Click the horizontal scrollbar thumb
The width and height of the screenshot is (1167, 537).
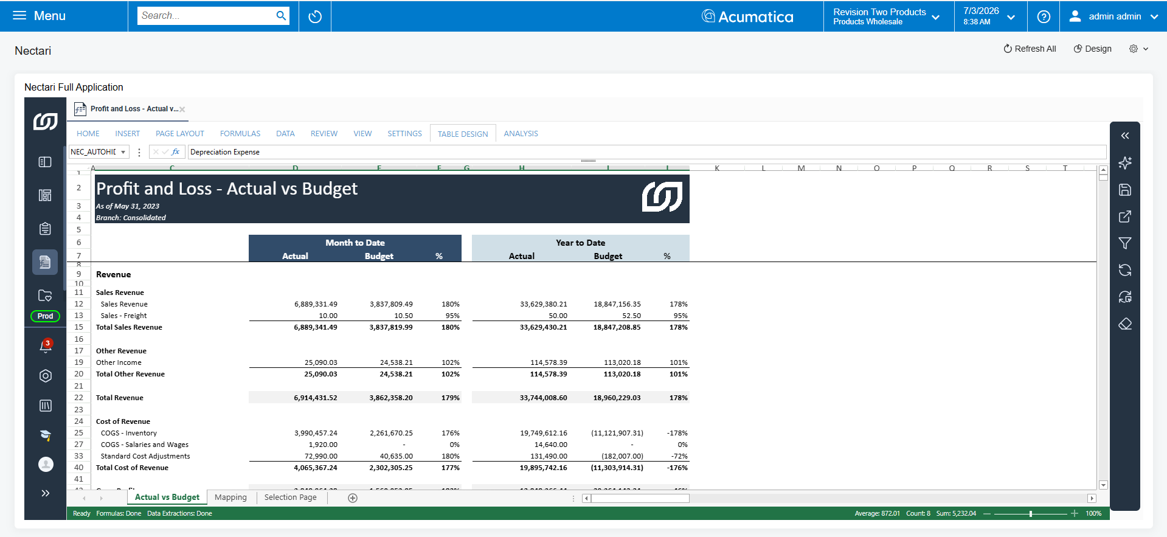(640, 499)
